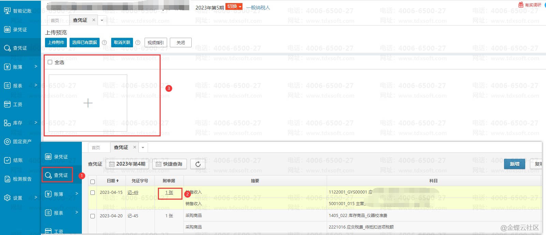This screenshot has width=546, height=235.
Task: Click the help icon next to 选择已有票据
Action: point(104,43)
